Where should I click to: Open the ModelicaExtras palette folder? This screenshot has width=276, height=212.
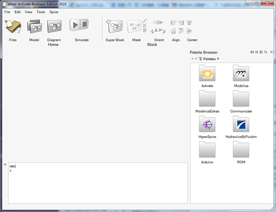[207, 98]
